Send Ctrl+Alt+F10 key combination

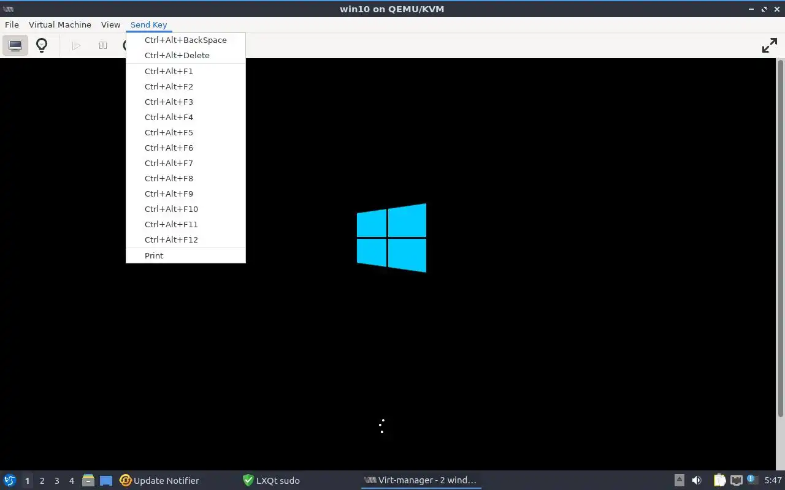point(186,209)
